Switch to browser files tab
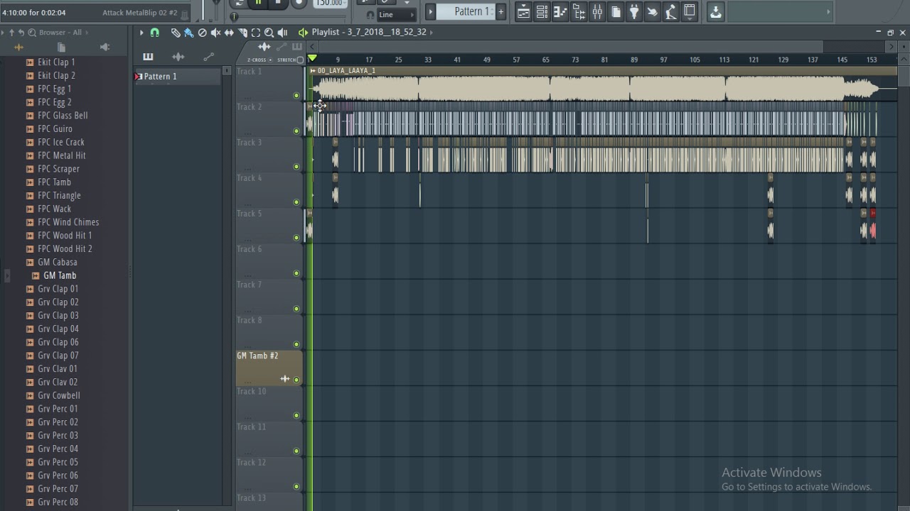The width and height of the screenshot is (910, 511). [61, 48]
